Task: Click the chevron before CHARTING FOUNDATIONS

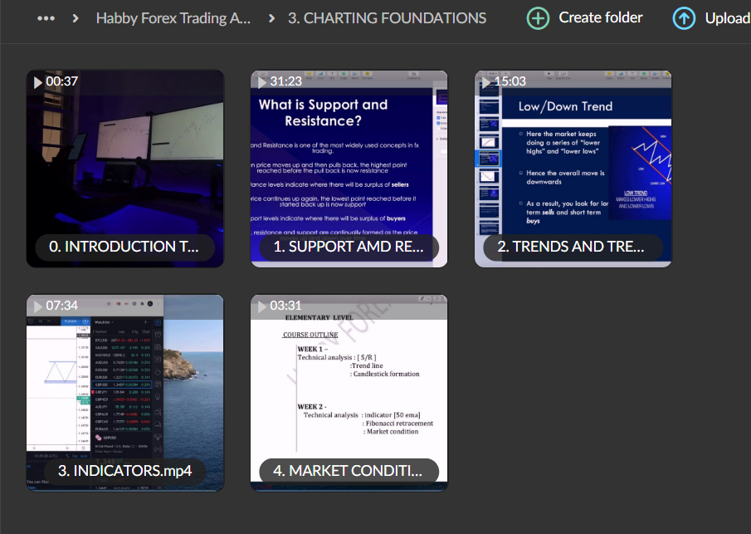Action: click(270, 17)
